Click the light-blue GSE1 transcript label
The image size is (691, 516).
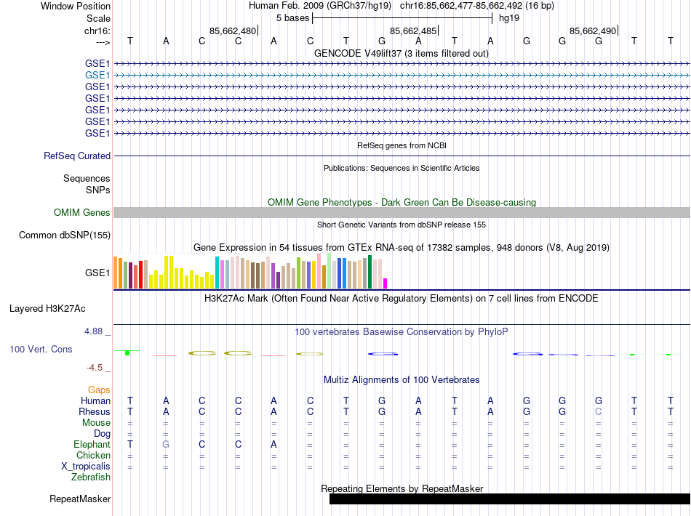[97, 75]
